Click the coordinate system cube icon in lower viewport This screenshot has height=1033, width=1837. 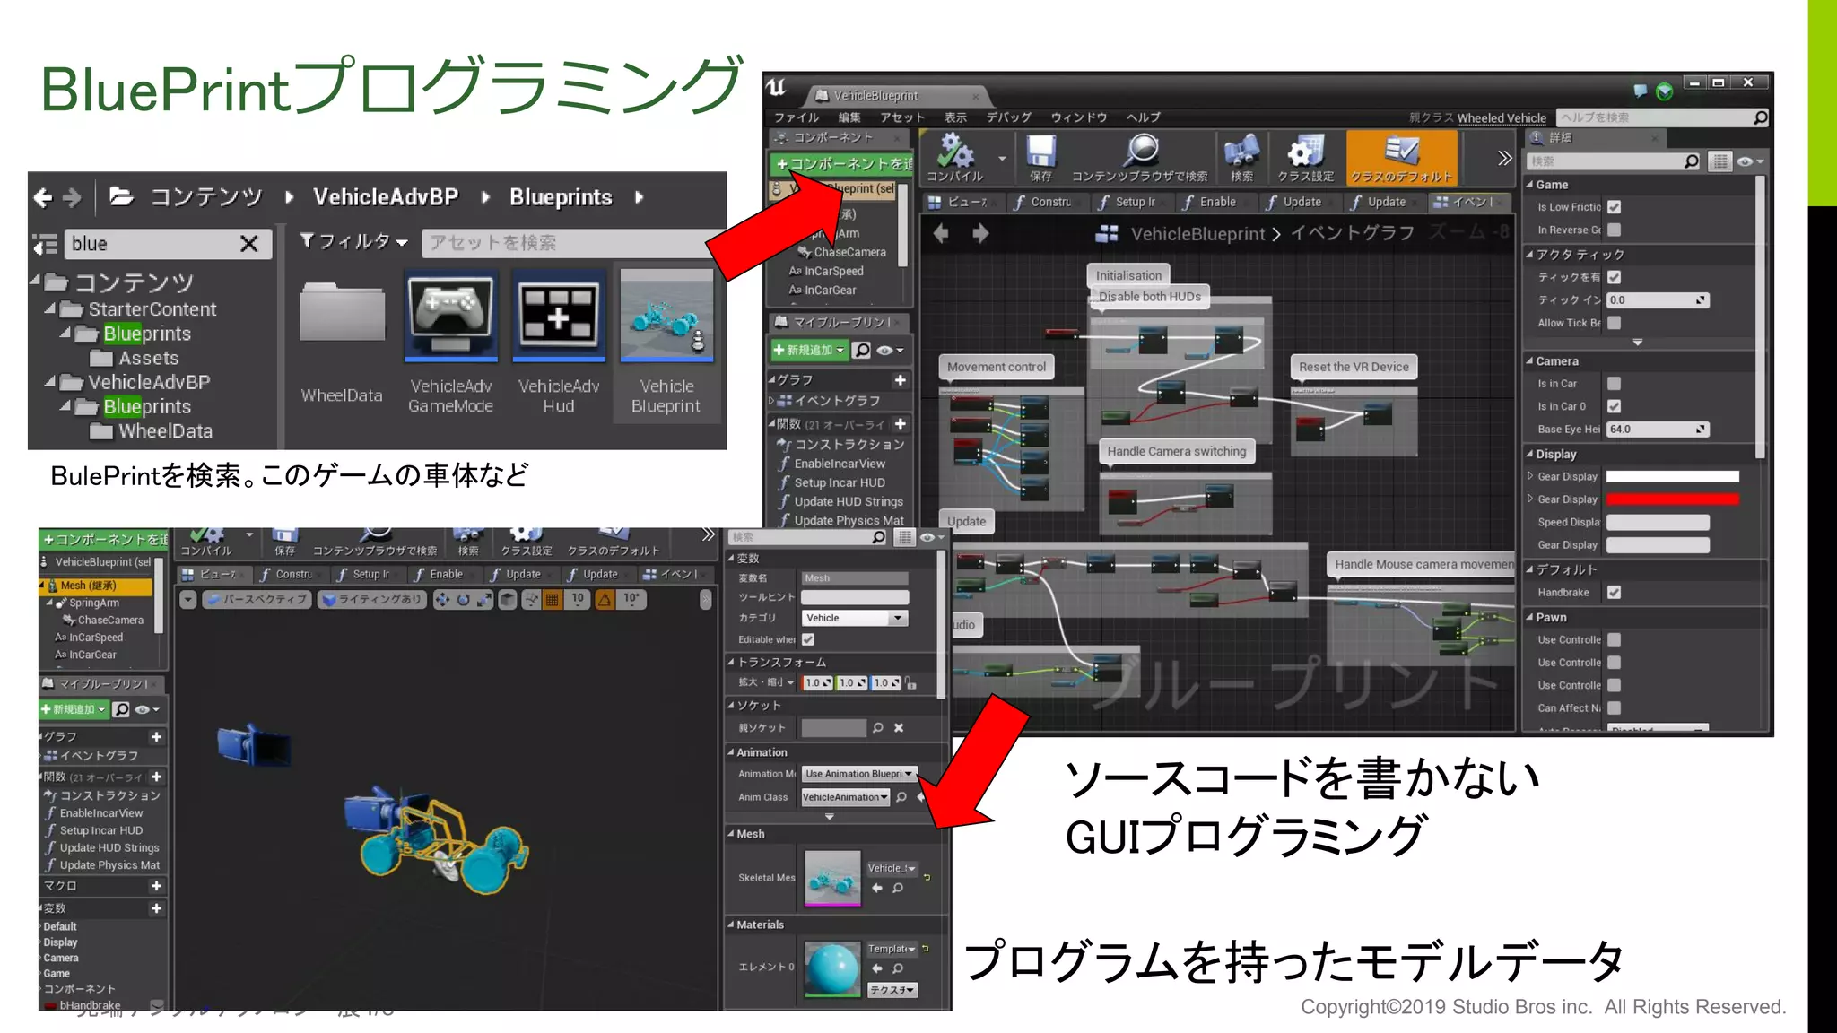pos(508,600)
